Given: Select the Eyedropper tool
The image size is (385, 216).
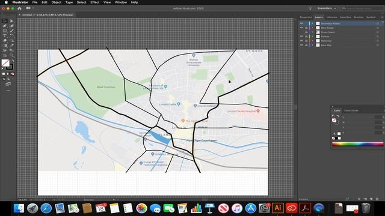Looking at the screenshot, I should 11,46.
